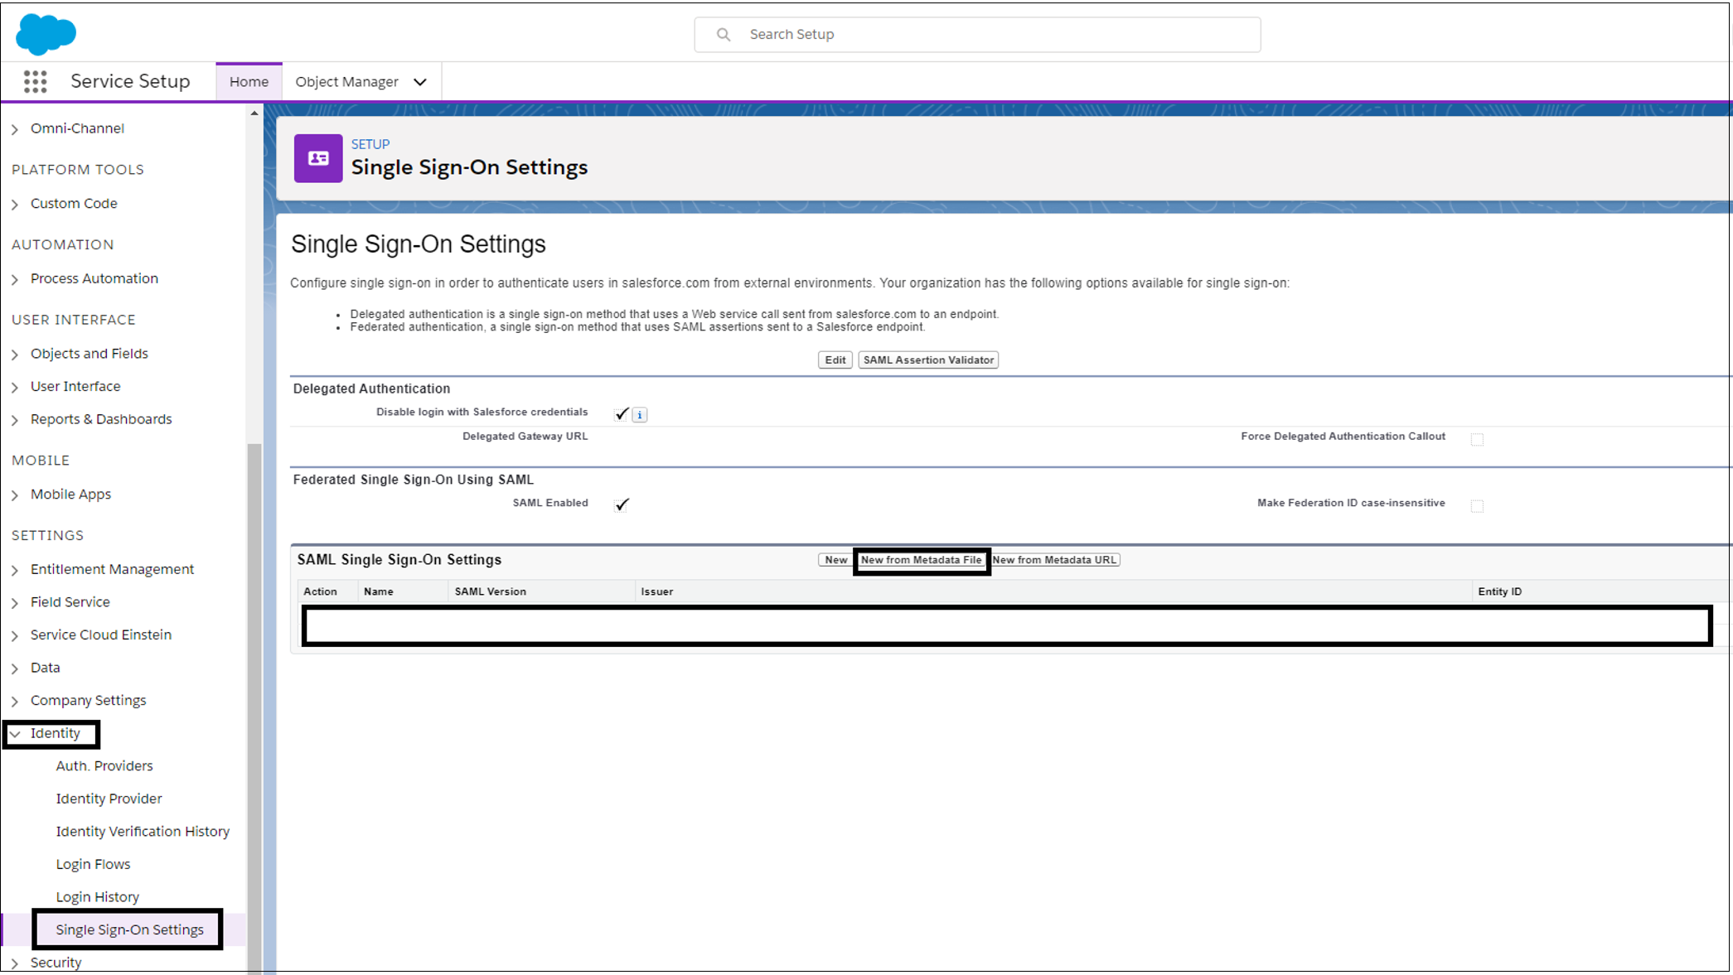Click the Identity section collapse arrow
This screenshot has width=1733, height=975.
pos(16,732)
